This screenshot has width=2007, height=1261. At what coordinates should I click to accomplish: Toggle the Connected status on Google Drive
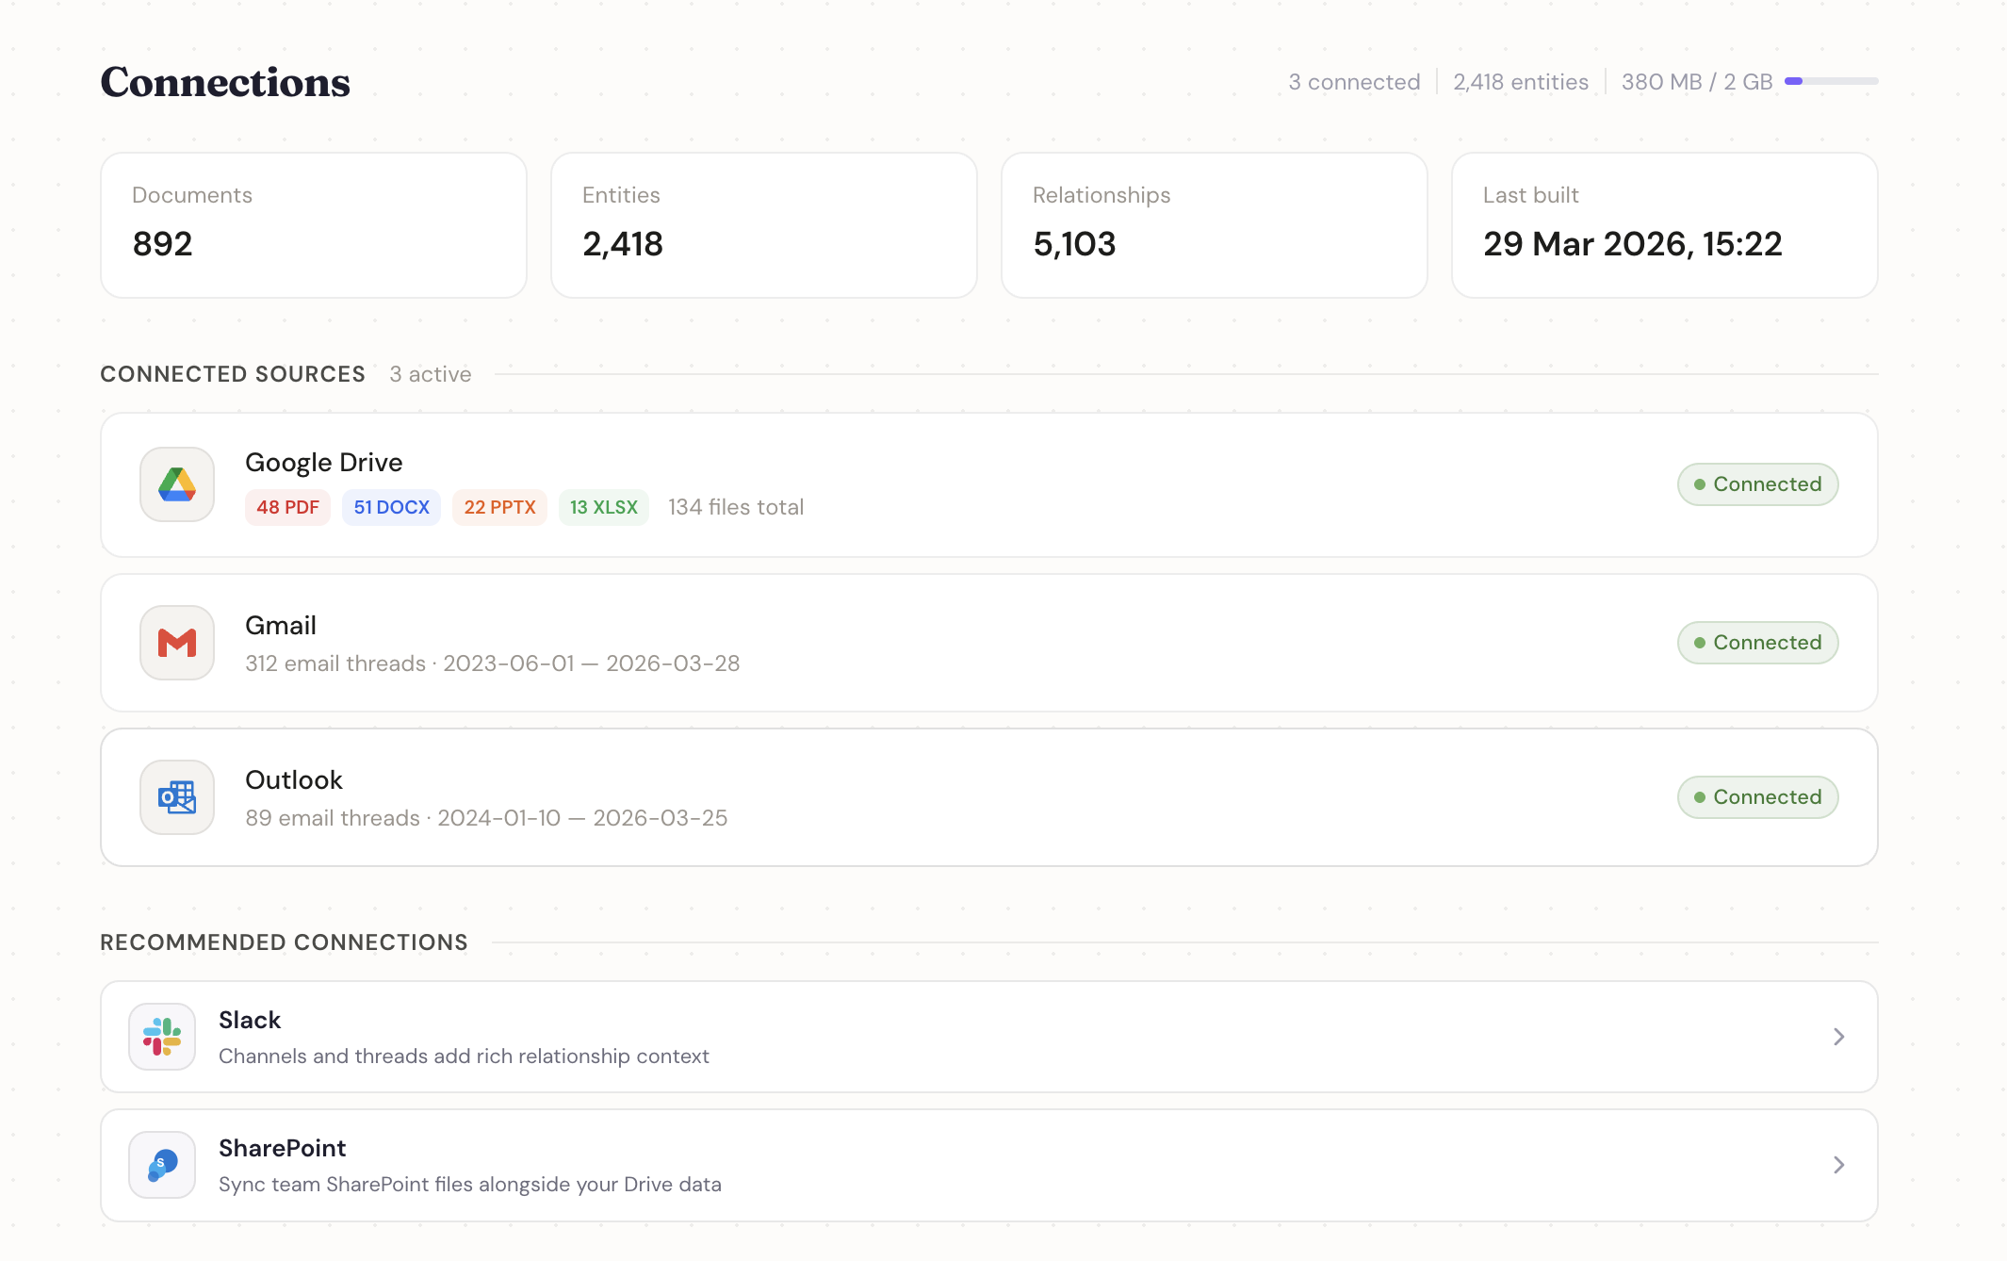(x=1757, y=483)
